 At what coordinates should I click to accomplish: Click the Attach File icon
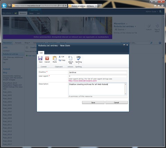[x=70, y=58]
